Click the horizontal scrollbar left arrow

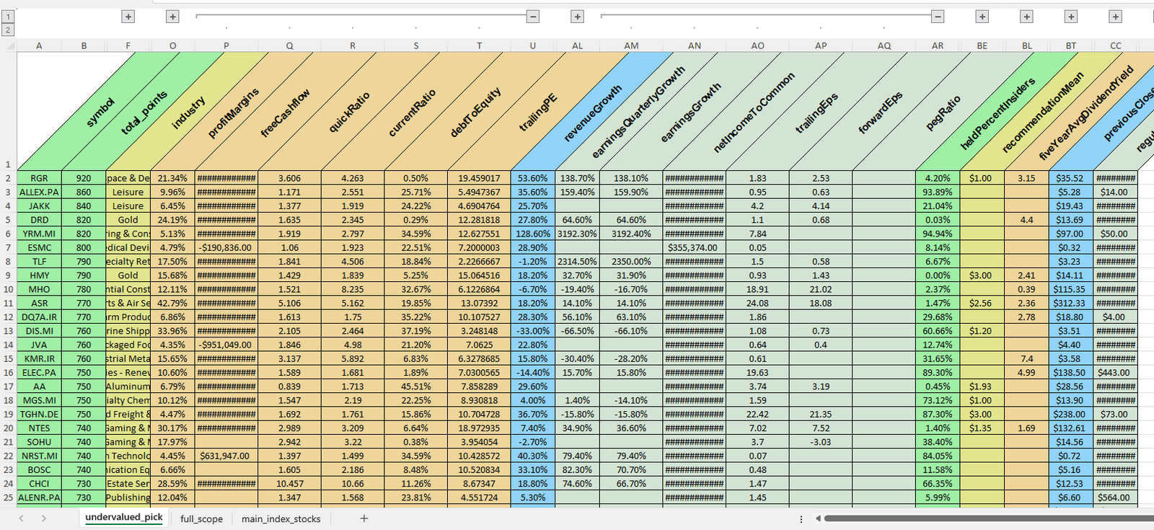coord(818,518)
